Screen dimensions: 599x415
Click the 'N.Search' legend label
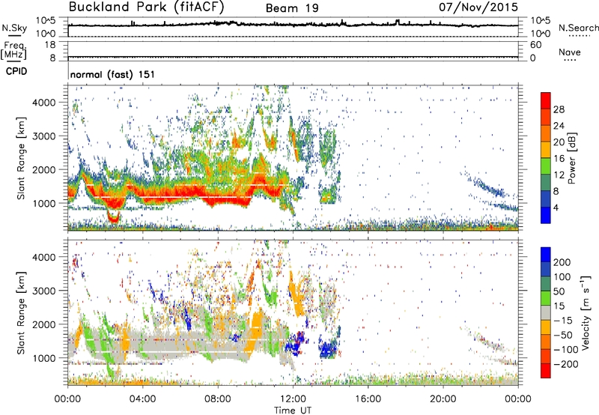click(578, 28)
